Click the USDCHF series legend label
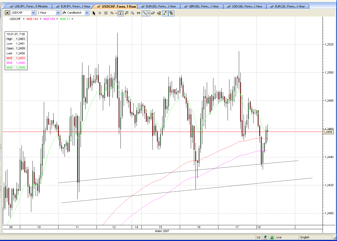The image size is (337, 241). [15, 19]
